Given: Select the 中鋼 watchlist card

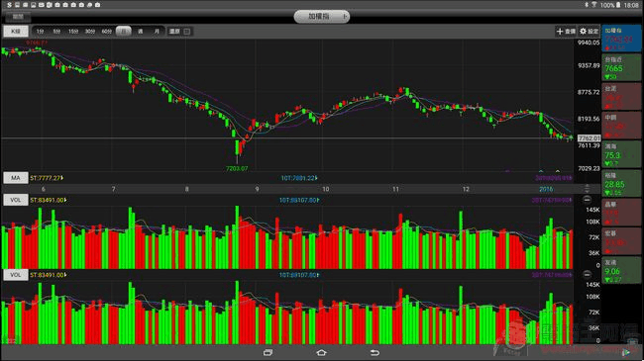Looking at the screenshot, I should coord(621,126).
